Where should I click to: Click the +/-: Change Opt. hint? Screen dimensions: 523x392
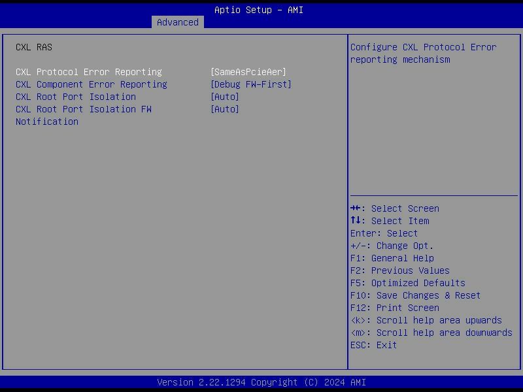pos(392,246)
